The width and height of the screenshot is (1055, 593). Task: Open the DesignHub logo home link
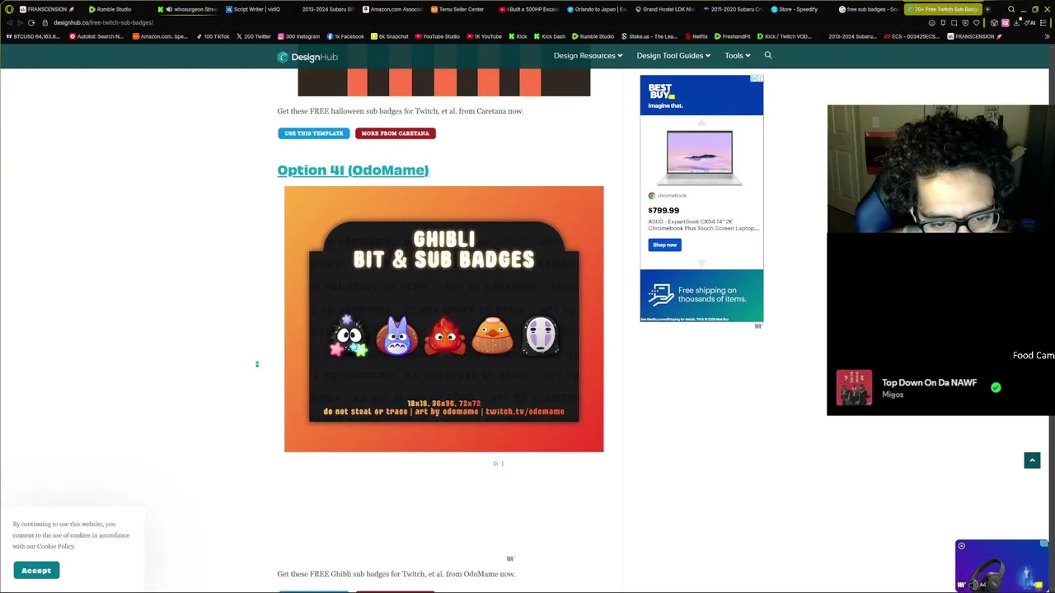pyautogui.click(x=307, y=57)
